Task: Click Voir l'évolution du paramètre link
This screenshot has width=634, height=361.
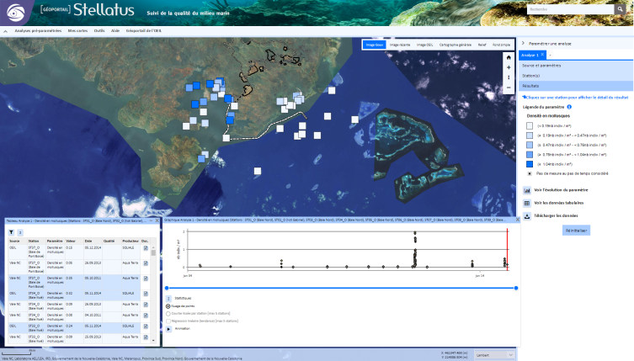Action: pos(561,190)
